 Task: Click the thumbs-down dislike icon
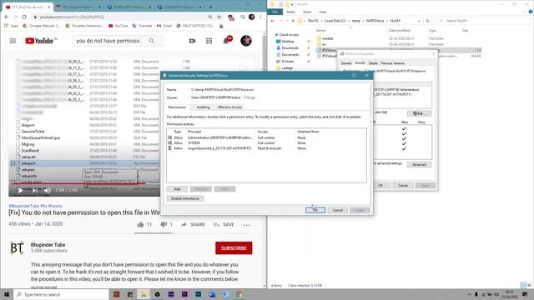pos(164,224)
